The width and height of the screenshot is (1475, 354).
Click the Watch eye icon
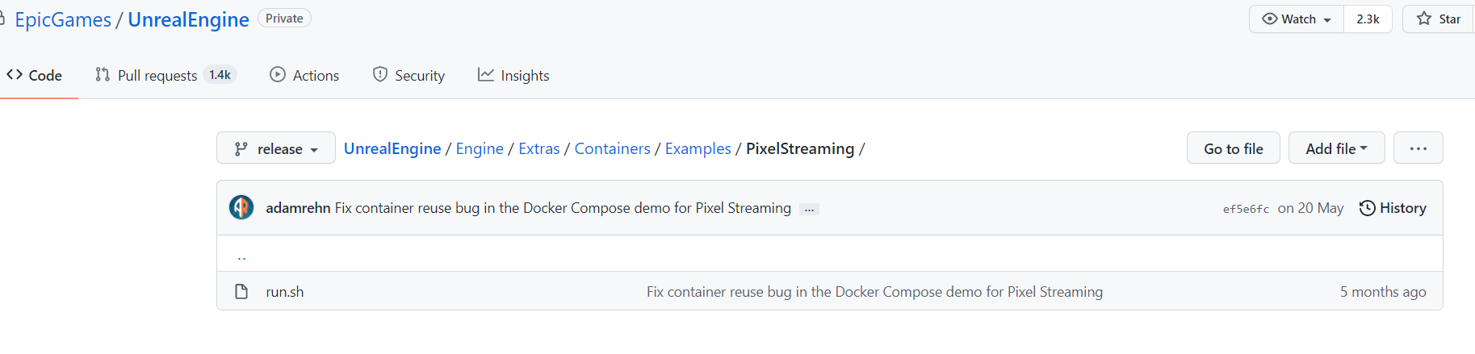click(x=1270, y=19)
